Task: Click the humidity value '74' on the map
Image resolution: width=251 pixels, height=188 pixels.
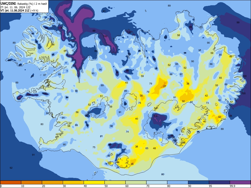Action: tap(127, 132)
